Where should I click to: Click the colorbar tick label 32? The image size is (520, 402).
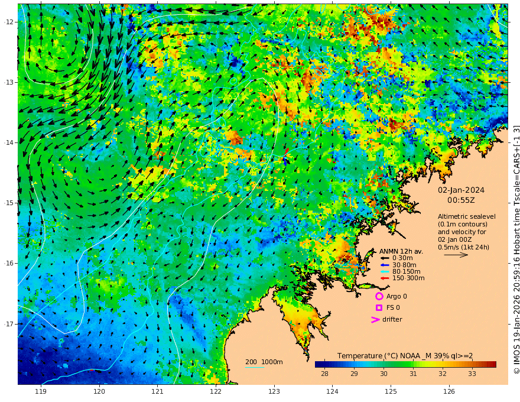point(443,374)
